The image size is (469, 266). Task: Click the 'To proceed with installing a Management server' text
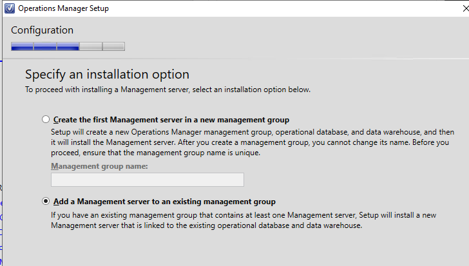pyautogui.click(x=167, y=90)
